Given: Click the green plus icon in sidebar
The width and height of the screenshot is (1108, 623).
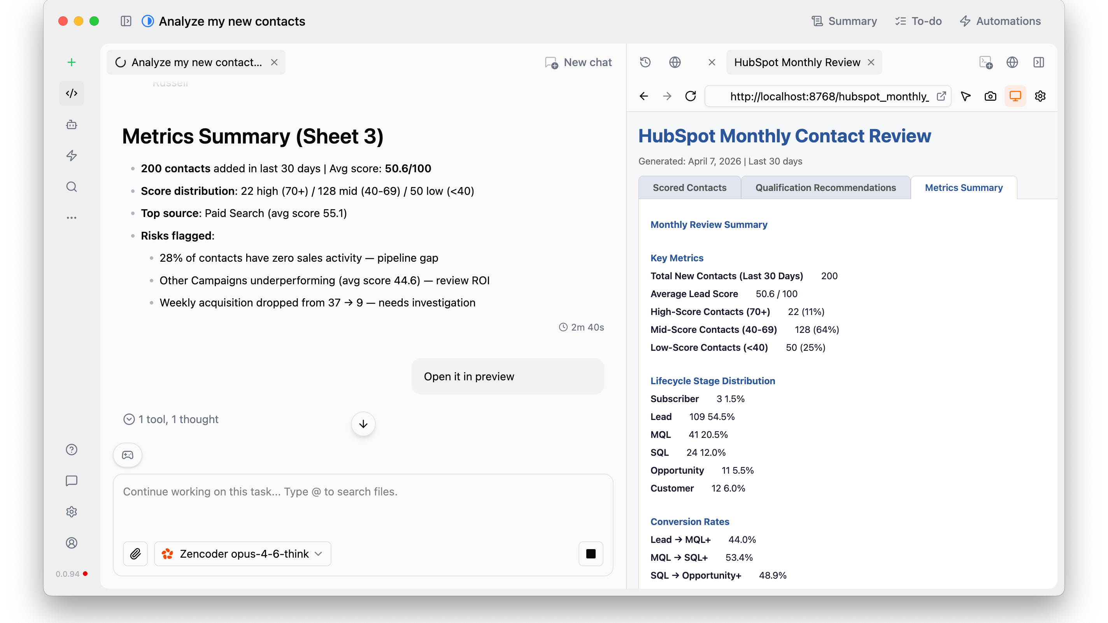Looking at the screenshot, I should [72, 62].
